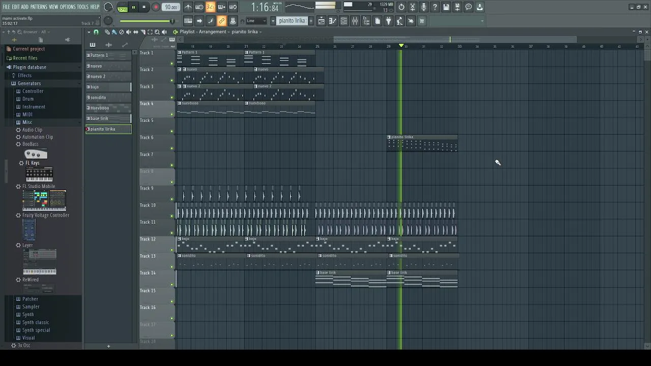Click the tempo field showing 90.000
The width and height of the screenshot is (651, 366).
(171, 7)
